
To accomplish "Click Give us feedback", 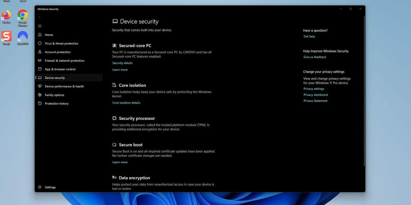I will point(315,57).
